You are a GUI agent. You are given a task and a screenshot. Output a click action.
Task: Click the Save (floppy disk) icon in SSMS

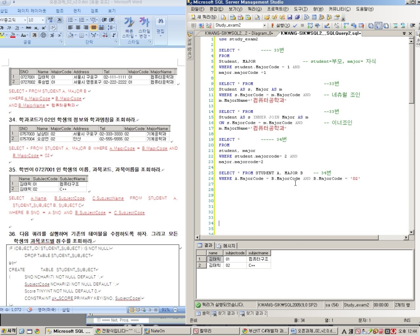pos(290,17)
